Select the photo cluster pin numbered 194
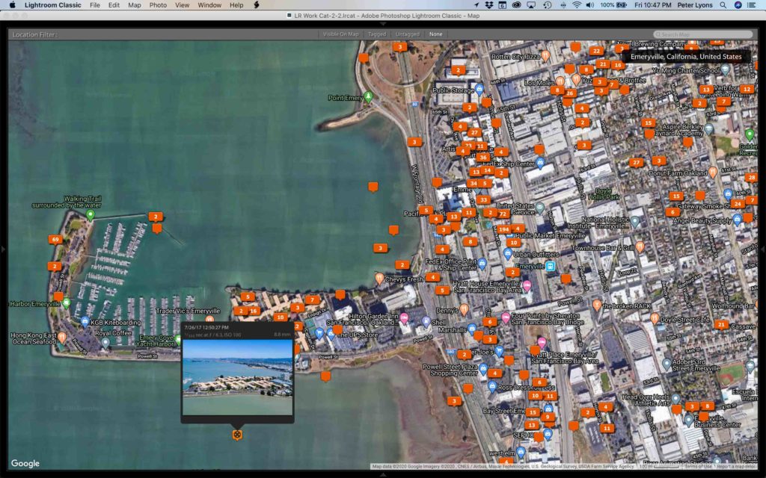This screenshot has width=766, height=478. [503, 229]
